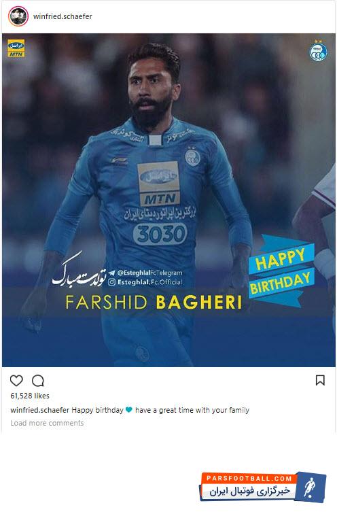
Task: Click the PARSFOOTBALL.COM watermark text
Action: point(249,478)
